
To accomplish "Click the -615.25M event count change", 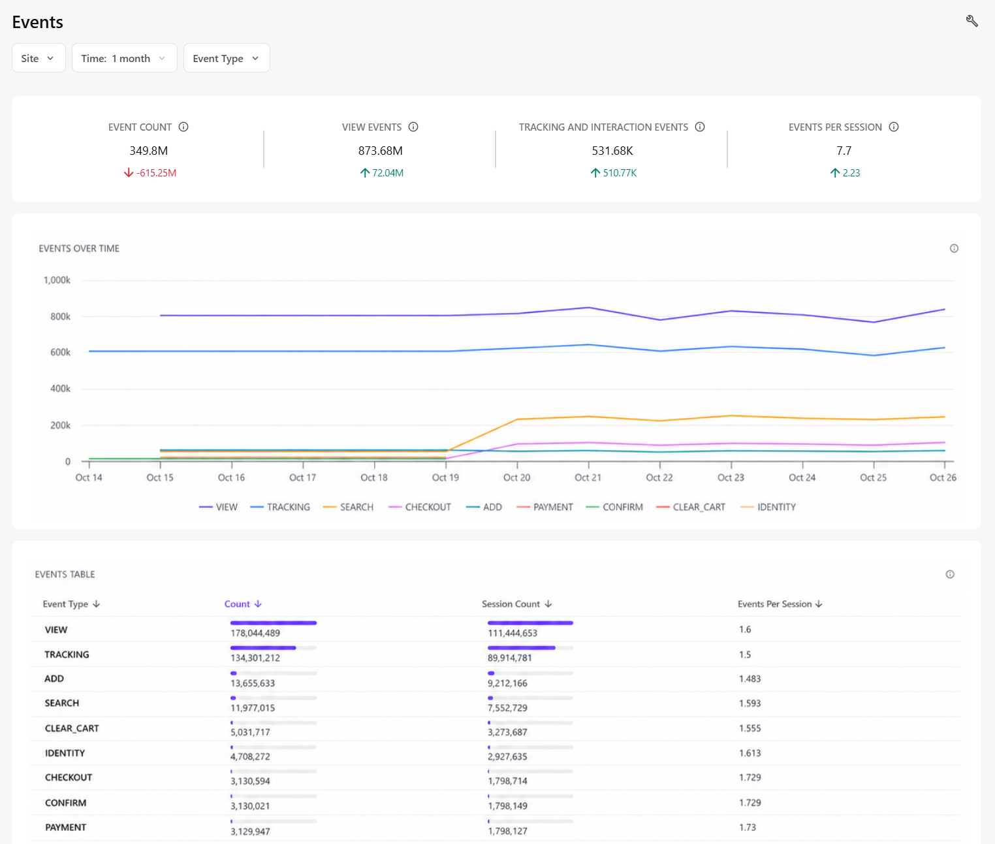I will click(x=150, y=173).
